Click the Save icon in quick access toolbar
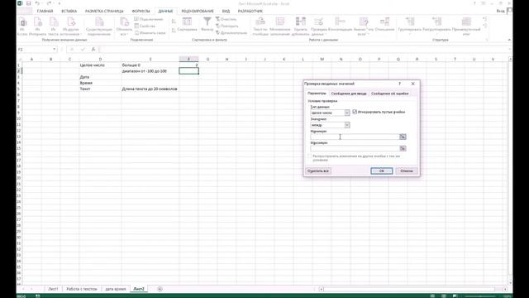The width and height of the screenshot is (529, 298). 29,3
